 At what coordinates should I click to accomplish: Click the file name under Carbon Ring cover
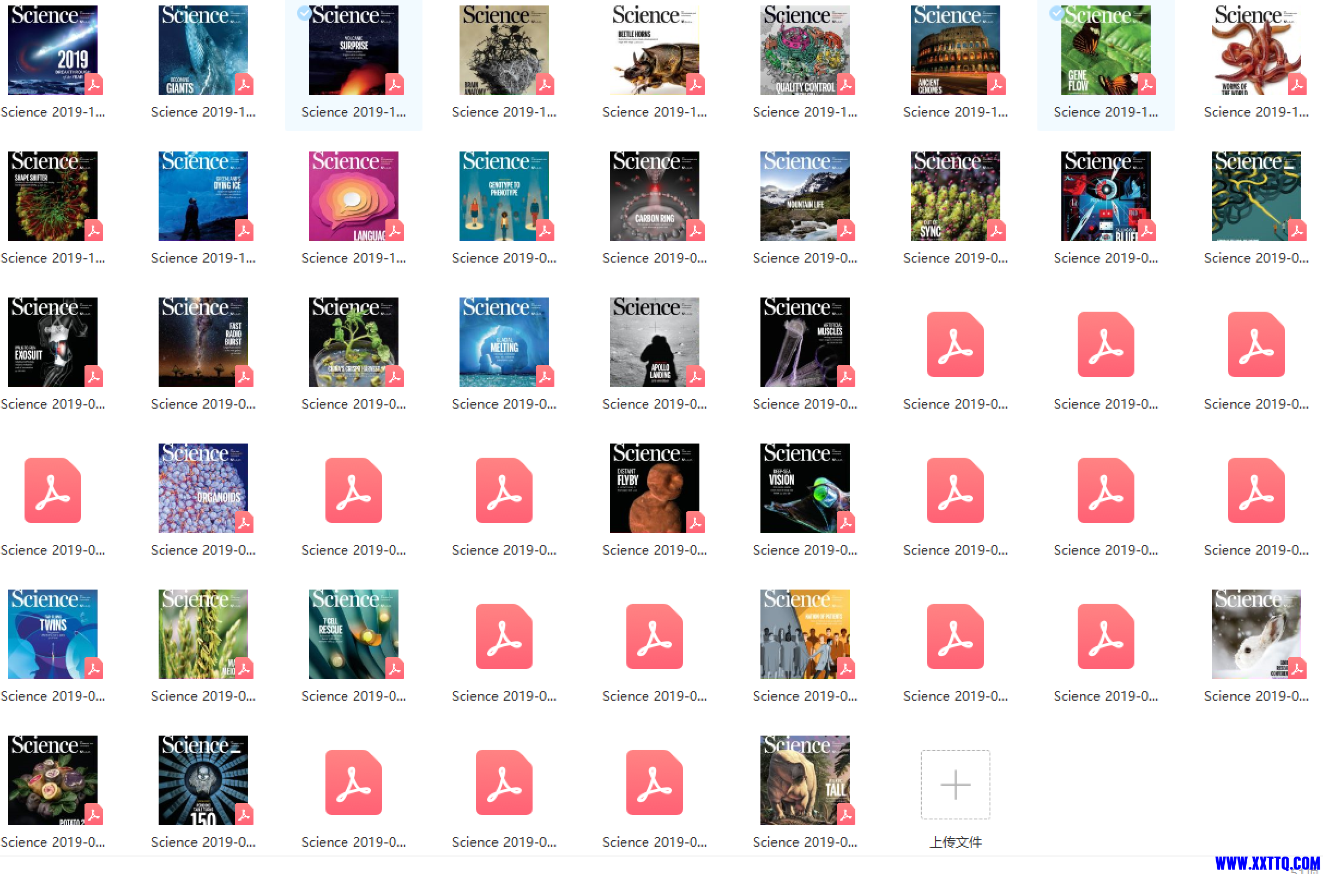655,258
